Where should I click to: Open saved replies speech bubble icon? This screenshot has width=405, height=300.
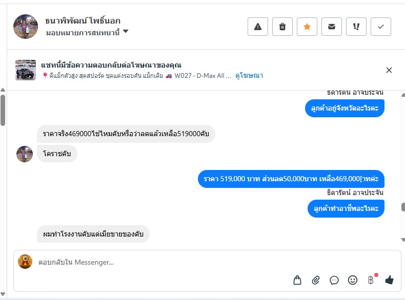click(x=334, y=280)
